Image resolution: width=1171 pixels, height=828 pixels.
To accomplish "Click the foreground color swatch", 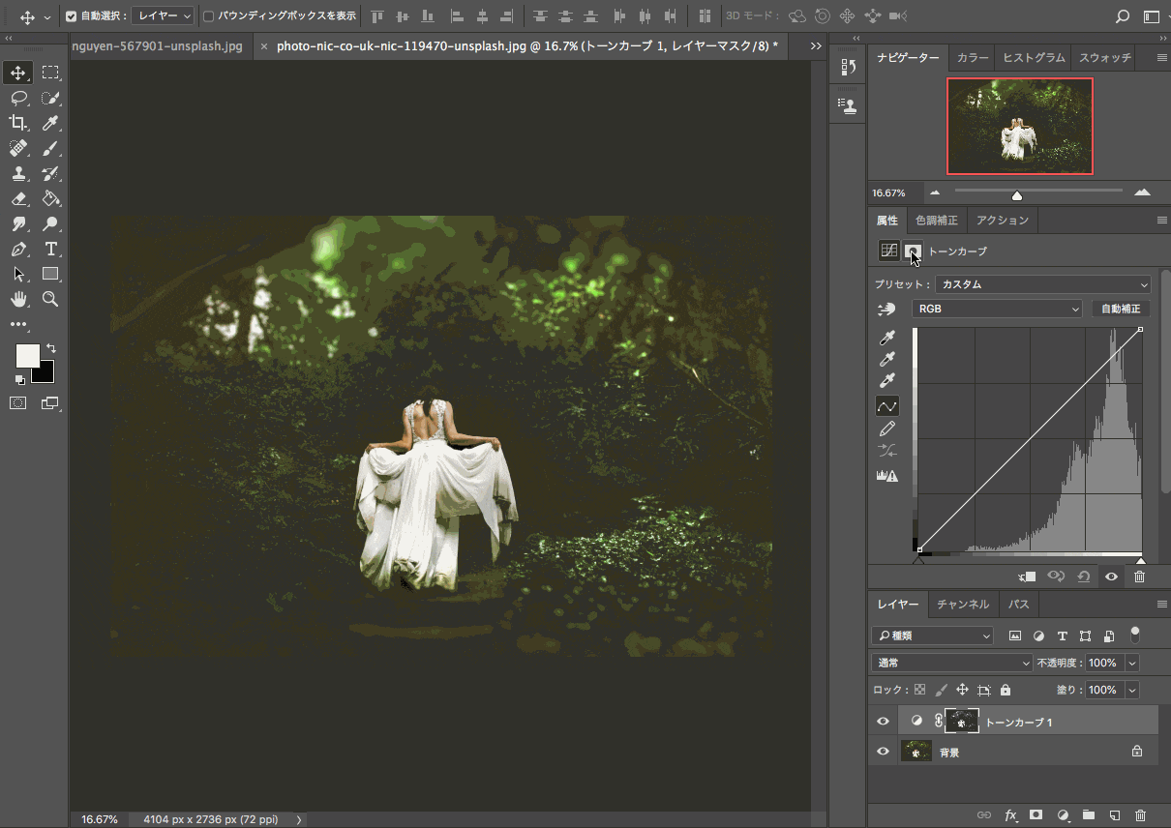I will pos(25,354).
